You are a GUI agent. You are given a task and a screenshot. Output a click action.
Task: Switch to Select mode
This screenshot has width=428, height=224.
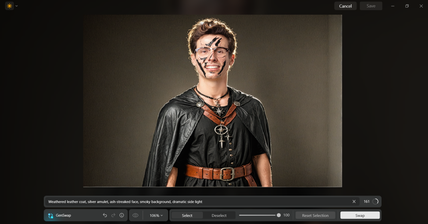click(187, 215)
